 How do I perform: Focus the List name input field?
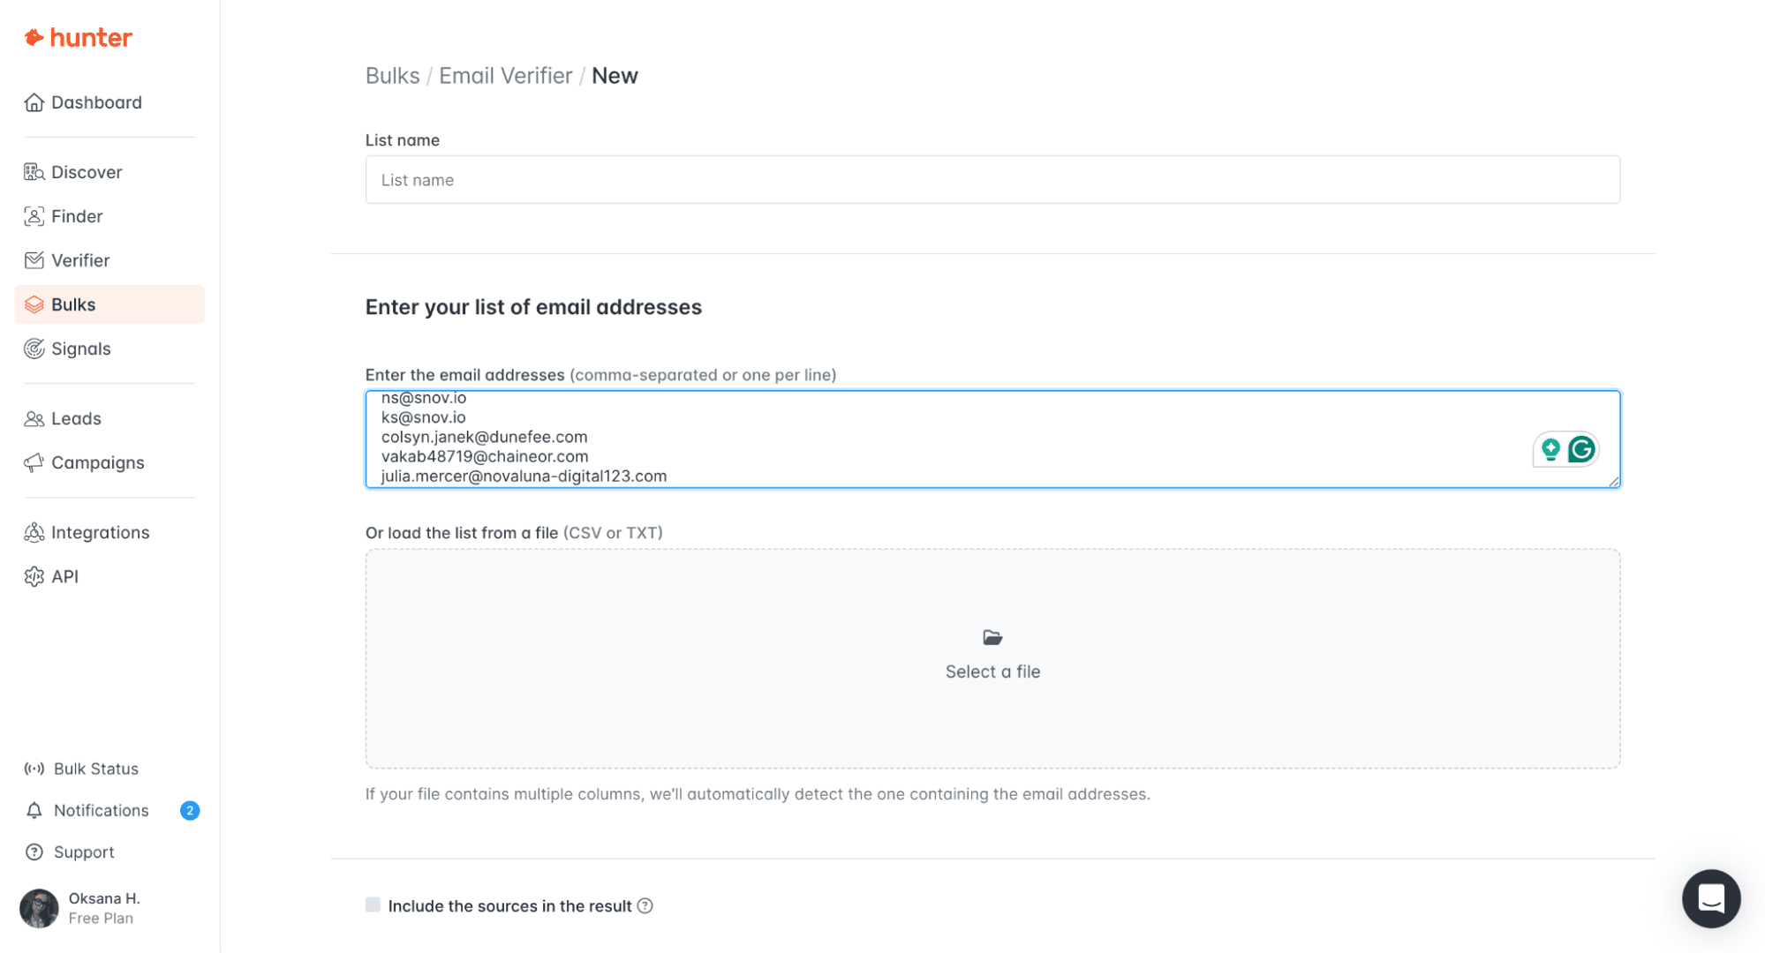(x=992, y=180)
